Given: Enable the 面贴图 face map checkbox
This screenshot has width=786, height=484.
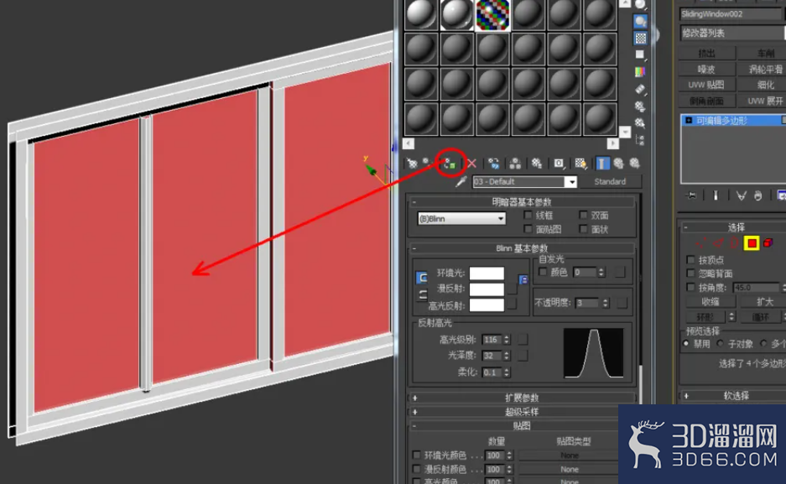Looking at the screenshot, I should (x=528, y=229).
